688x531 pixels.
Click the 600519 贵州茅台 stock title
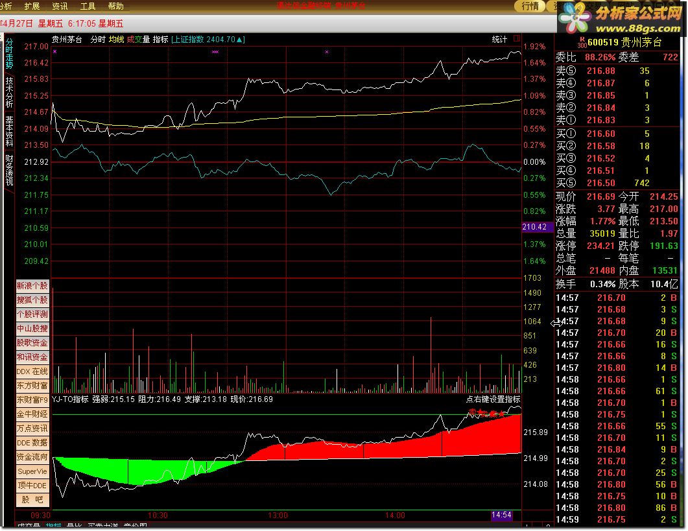click(x=624, y=42)
